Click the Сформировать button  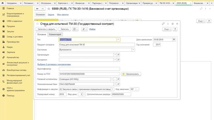point(131,74)
